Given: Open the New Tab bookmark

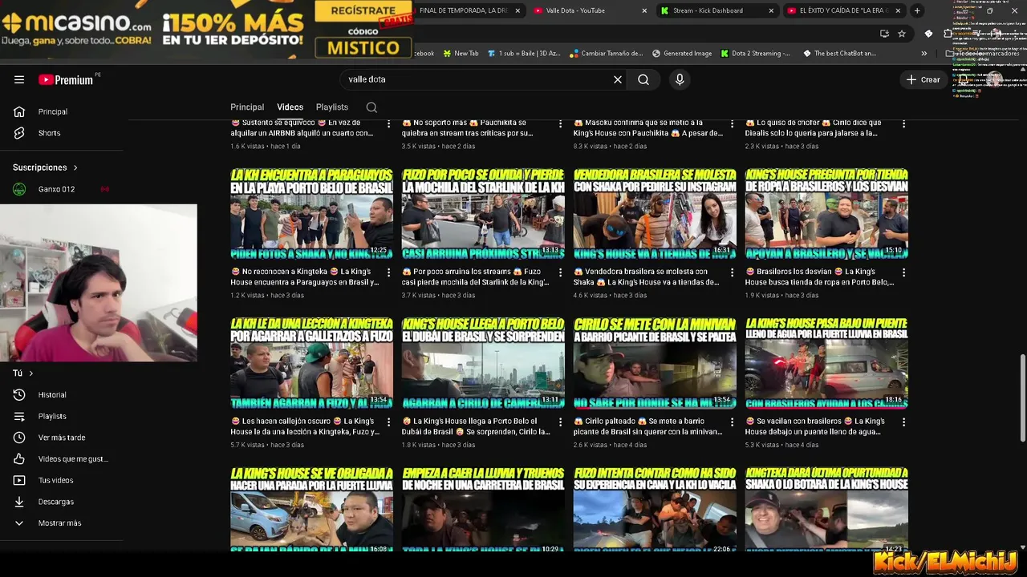Looking at the screenshot, I should (461, 54).
